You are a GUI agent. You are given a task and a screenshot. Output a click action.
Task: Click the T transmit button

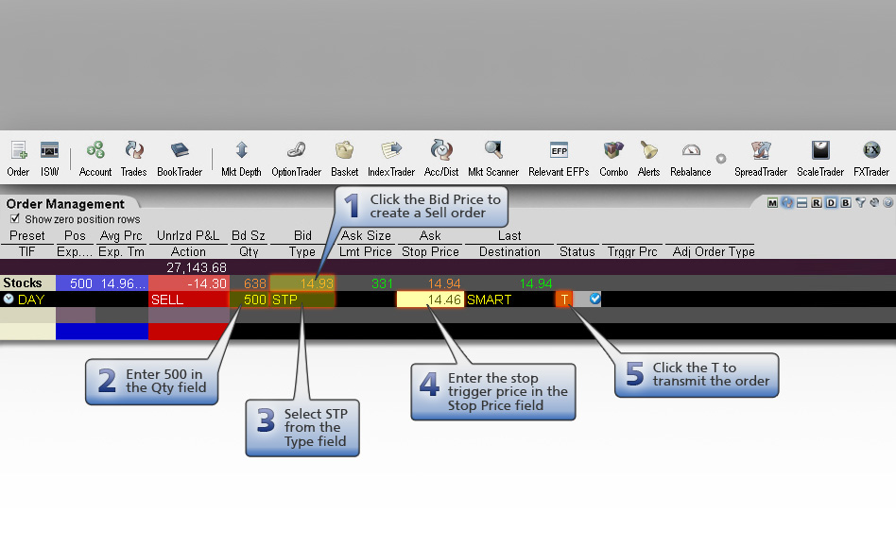[x=564, y=300]
